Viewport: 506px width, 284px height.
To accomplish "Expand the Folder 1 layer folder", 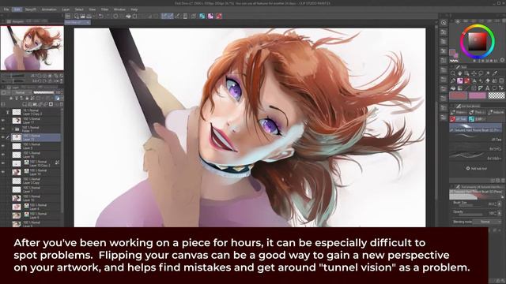I will pyautogui.click(x=13, y=129).
